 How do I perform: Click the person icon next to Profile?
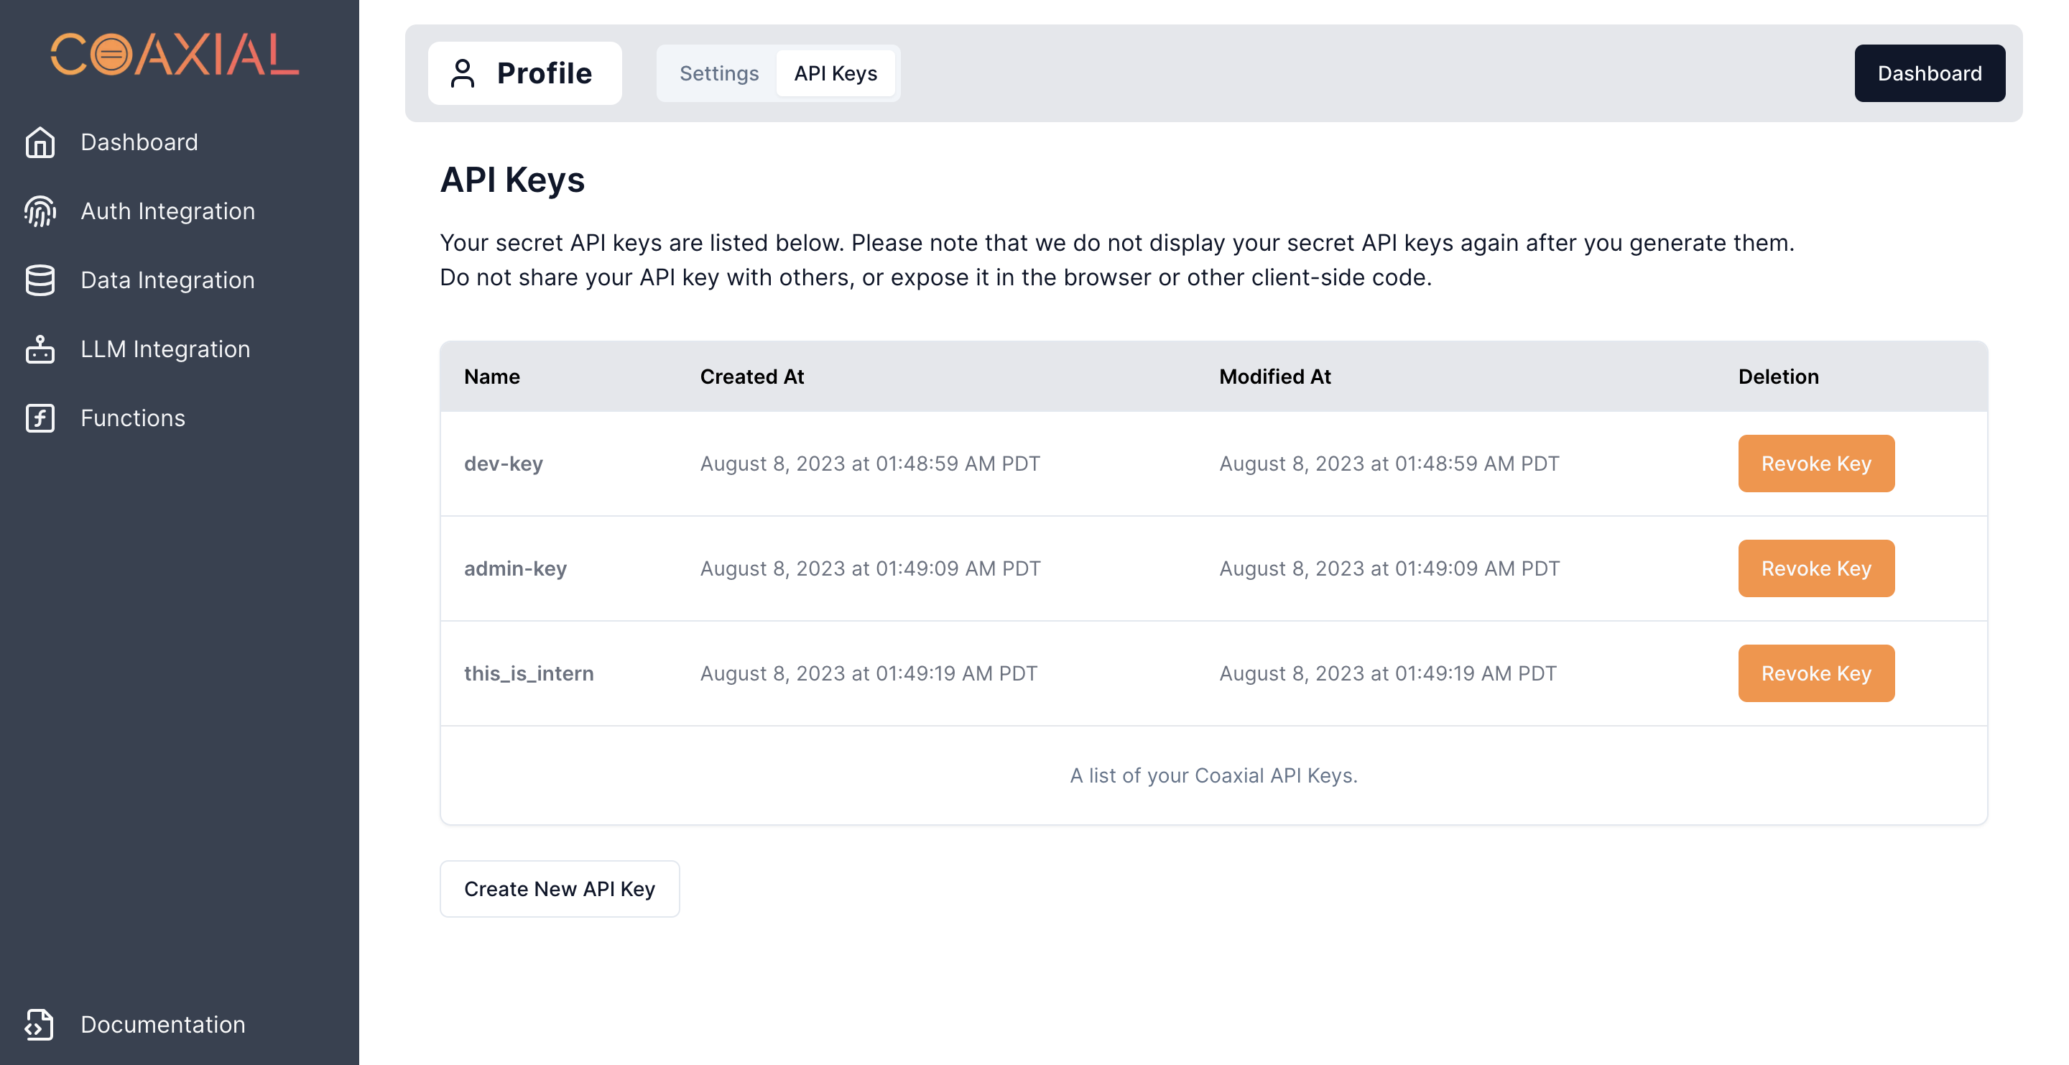463,73
